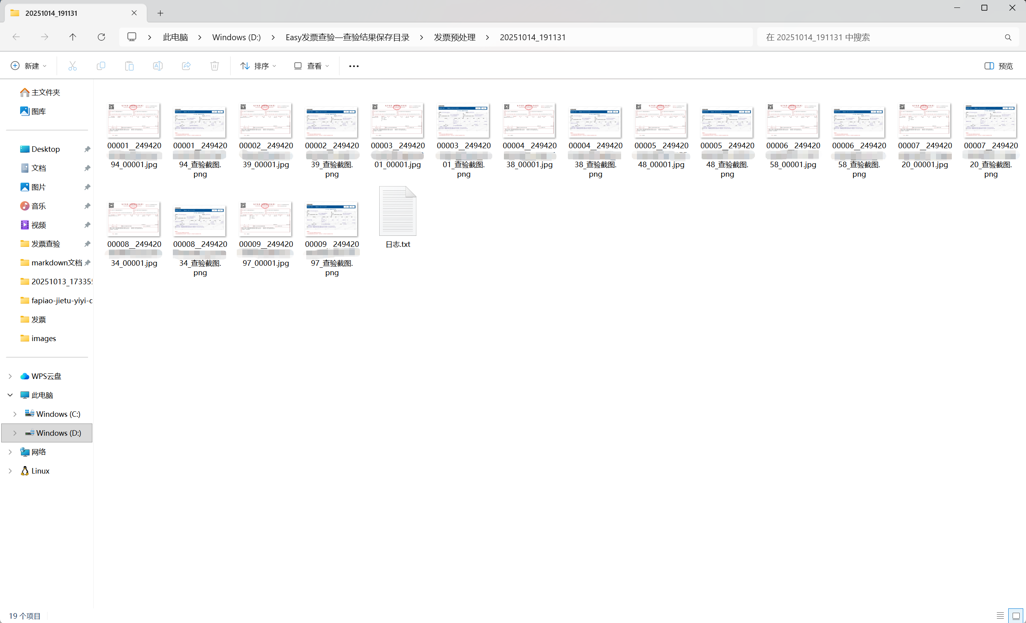Viewport: 1026px width, 623px height.
Task: Click the Share icon in toolbar
Action: click(186, 66)
